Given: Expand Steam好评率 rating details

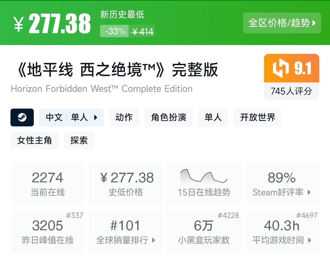Looking at the screenshot, I should tap(282, 192).
